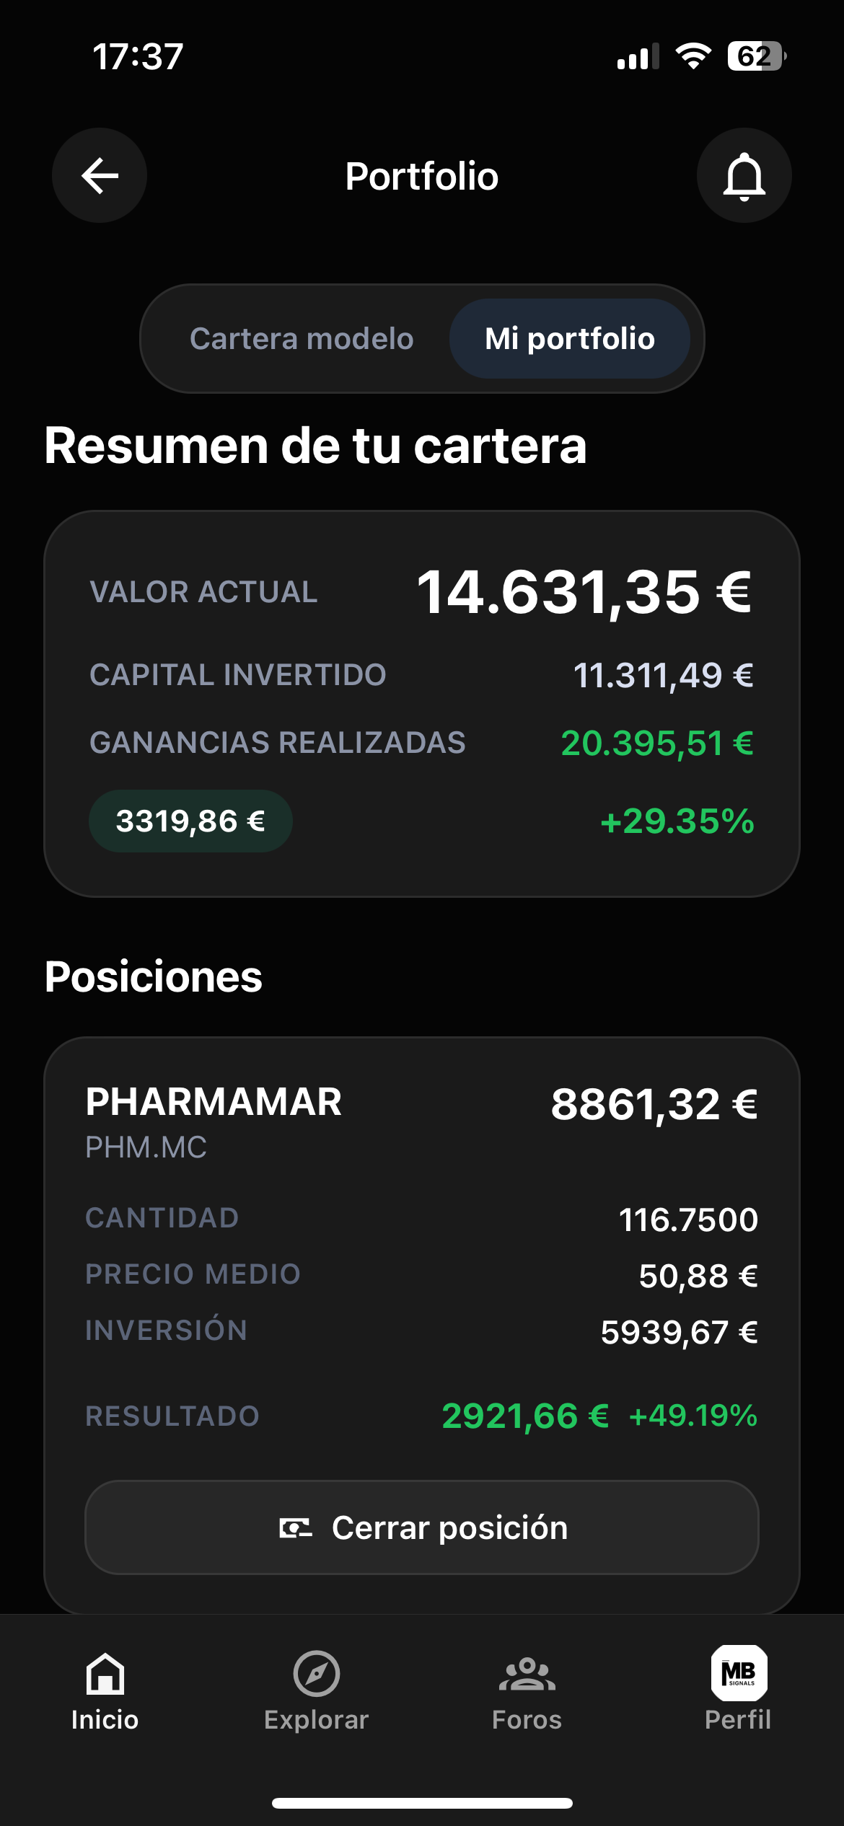Screen dimensions: 844x1826
Task: Go to Inicio home icon
Action: [x=105, y=1674]
